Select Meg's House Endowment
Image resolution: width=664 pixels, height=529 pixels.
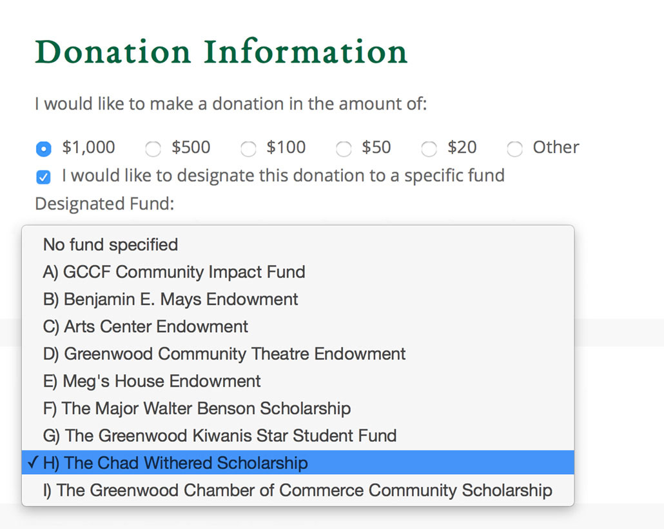coord(298,381)
